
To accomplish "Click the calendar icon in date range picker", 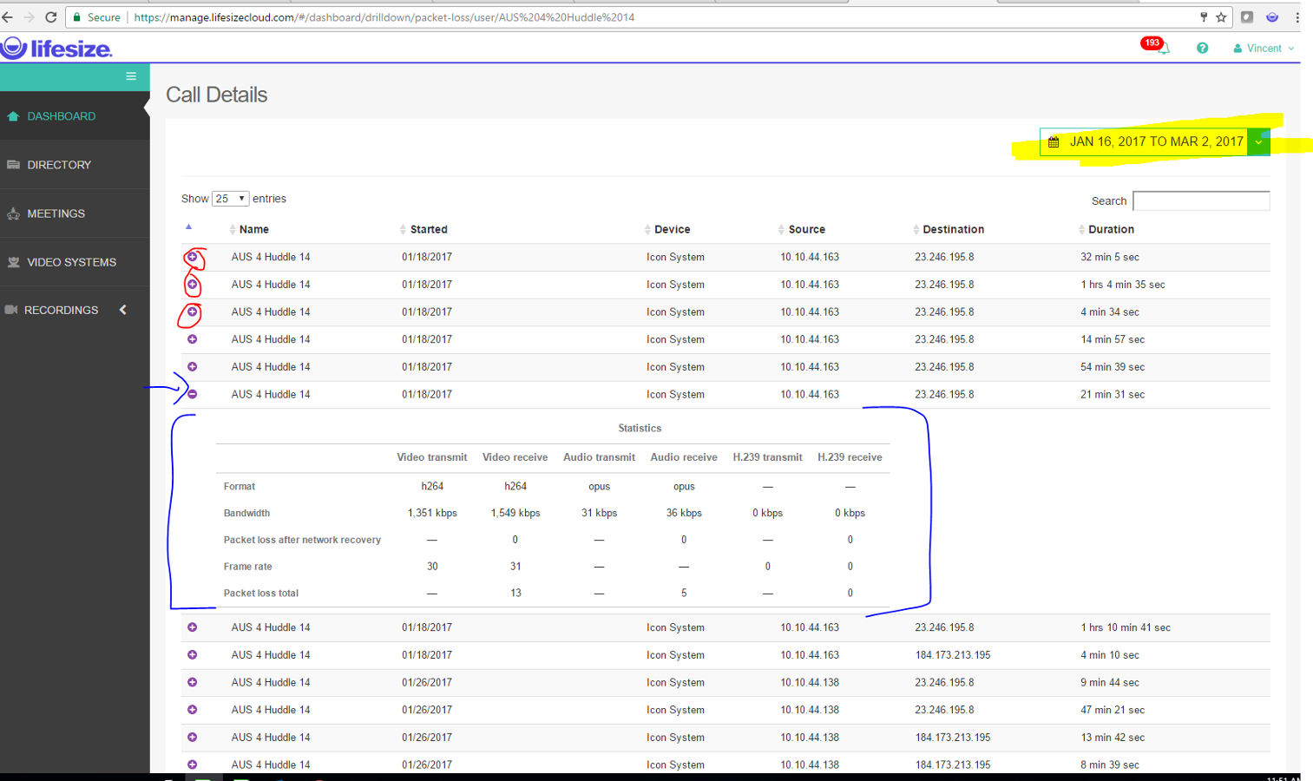I will pyautogui.click(x=1054, y=141).
